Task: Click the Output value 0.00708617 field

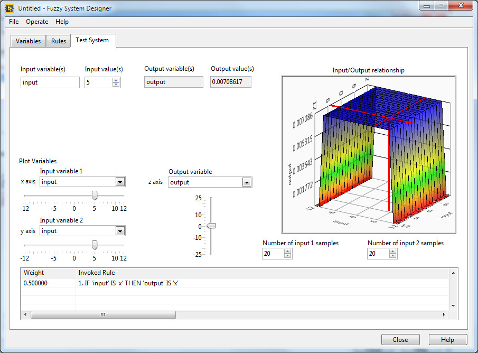Action: pyautogui.click(x=231, y=82)
